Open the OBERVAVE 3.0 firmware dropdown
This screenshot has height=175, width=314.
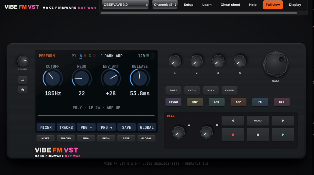click(x=125, y=5)
